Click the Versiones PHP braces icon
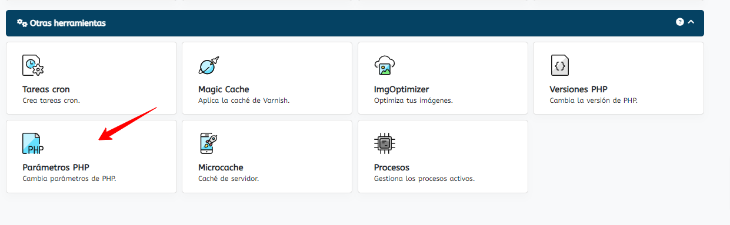 (560, 65)
